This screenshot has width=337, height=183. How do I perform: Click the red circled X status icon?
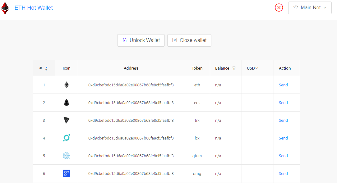pos(279,8)
